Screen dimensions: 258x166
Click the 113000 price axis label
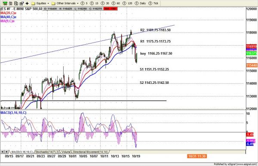coord(252,96)
